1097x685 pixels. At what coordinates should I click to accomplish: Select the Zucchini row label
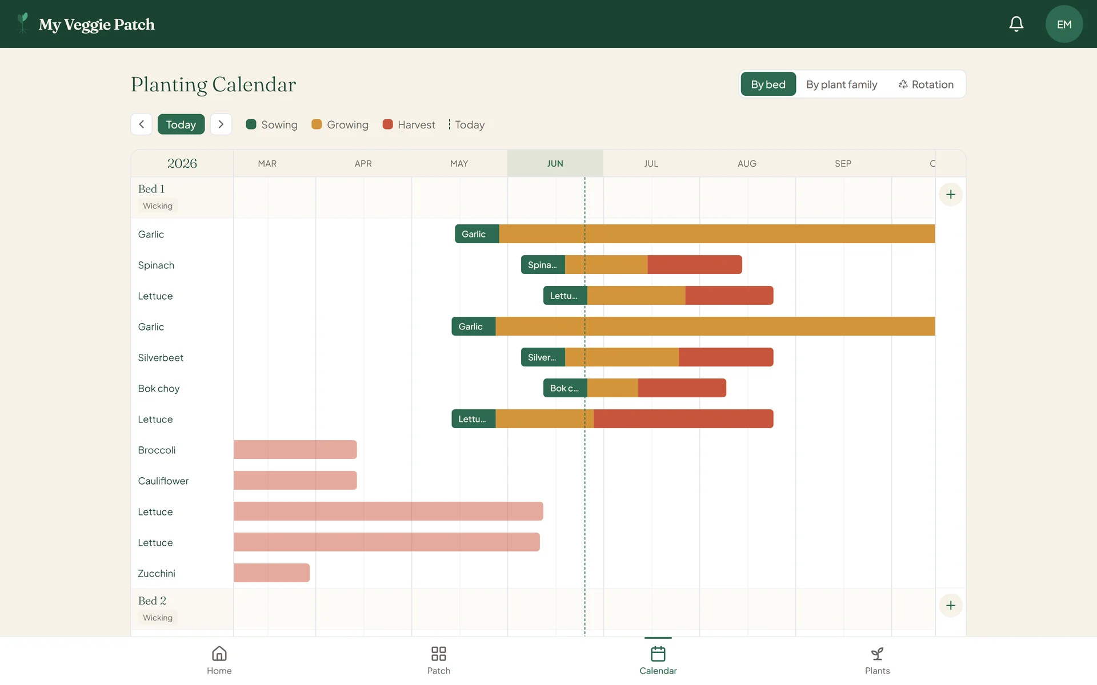pos(157,573)
